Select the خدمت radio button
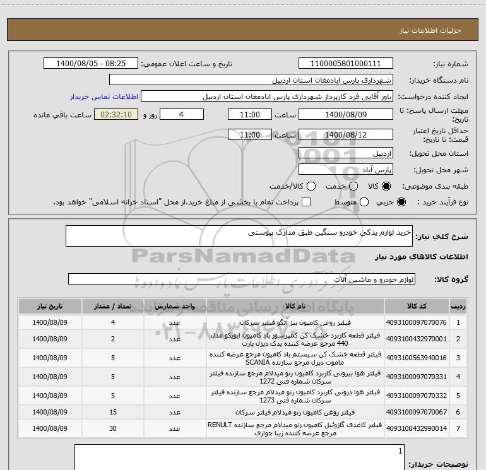 [353, 186]
